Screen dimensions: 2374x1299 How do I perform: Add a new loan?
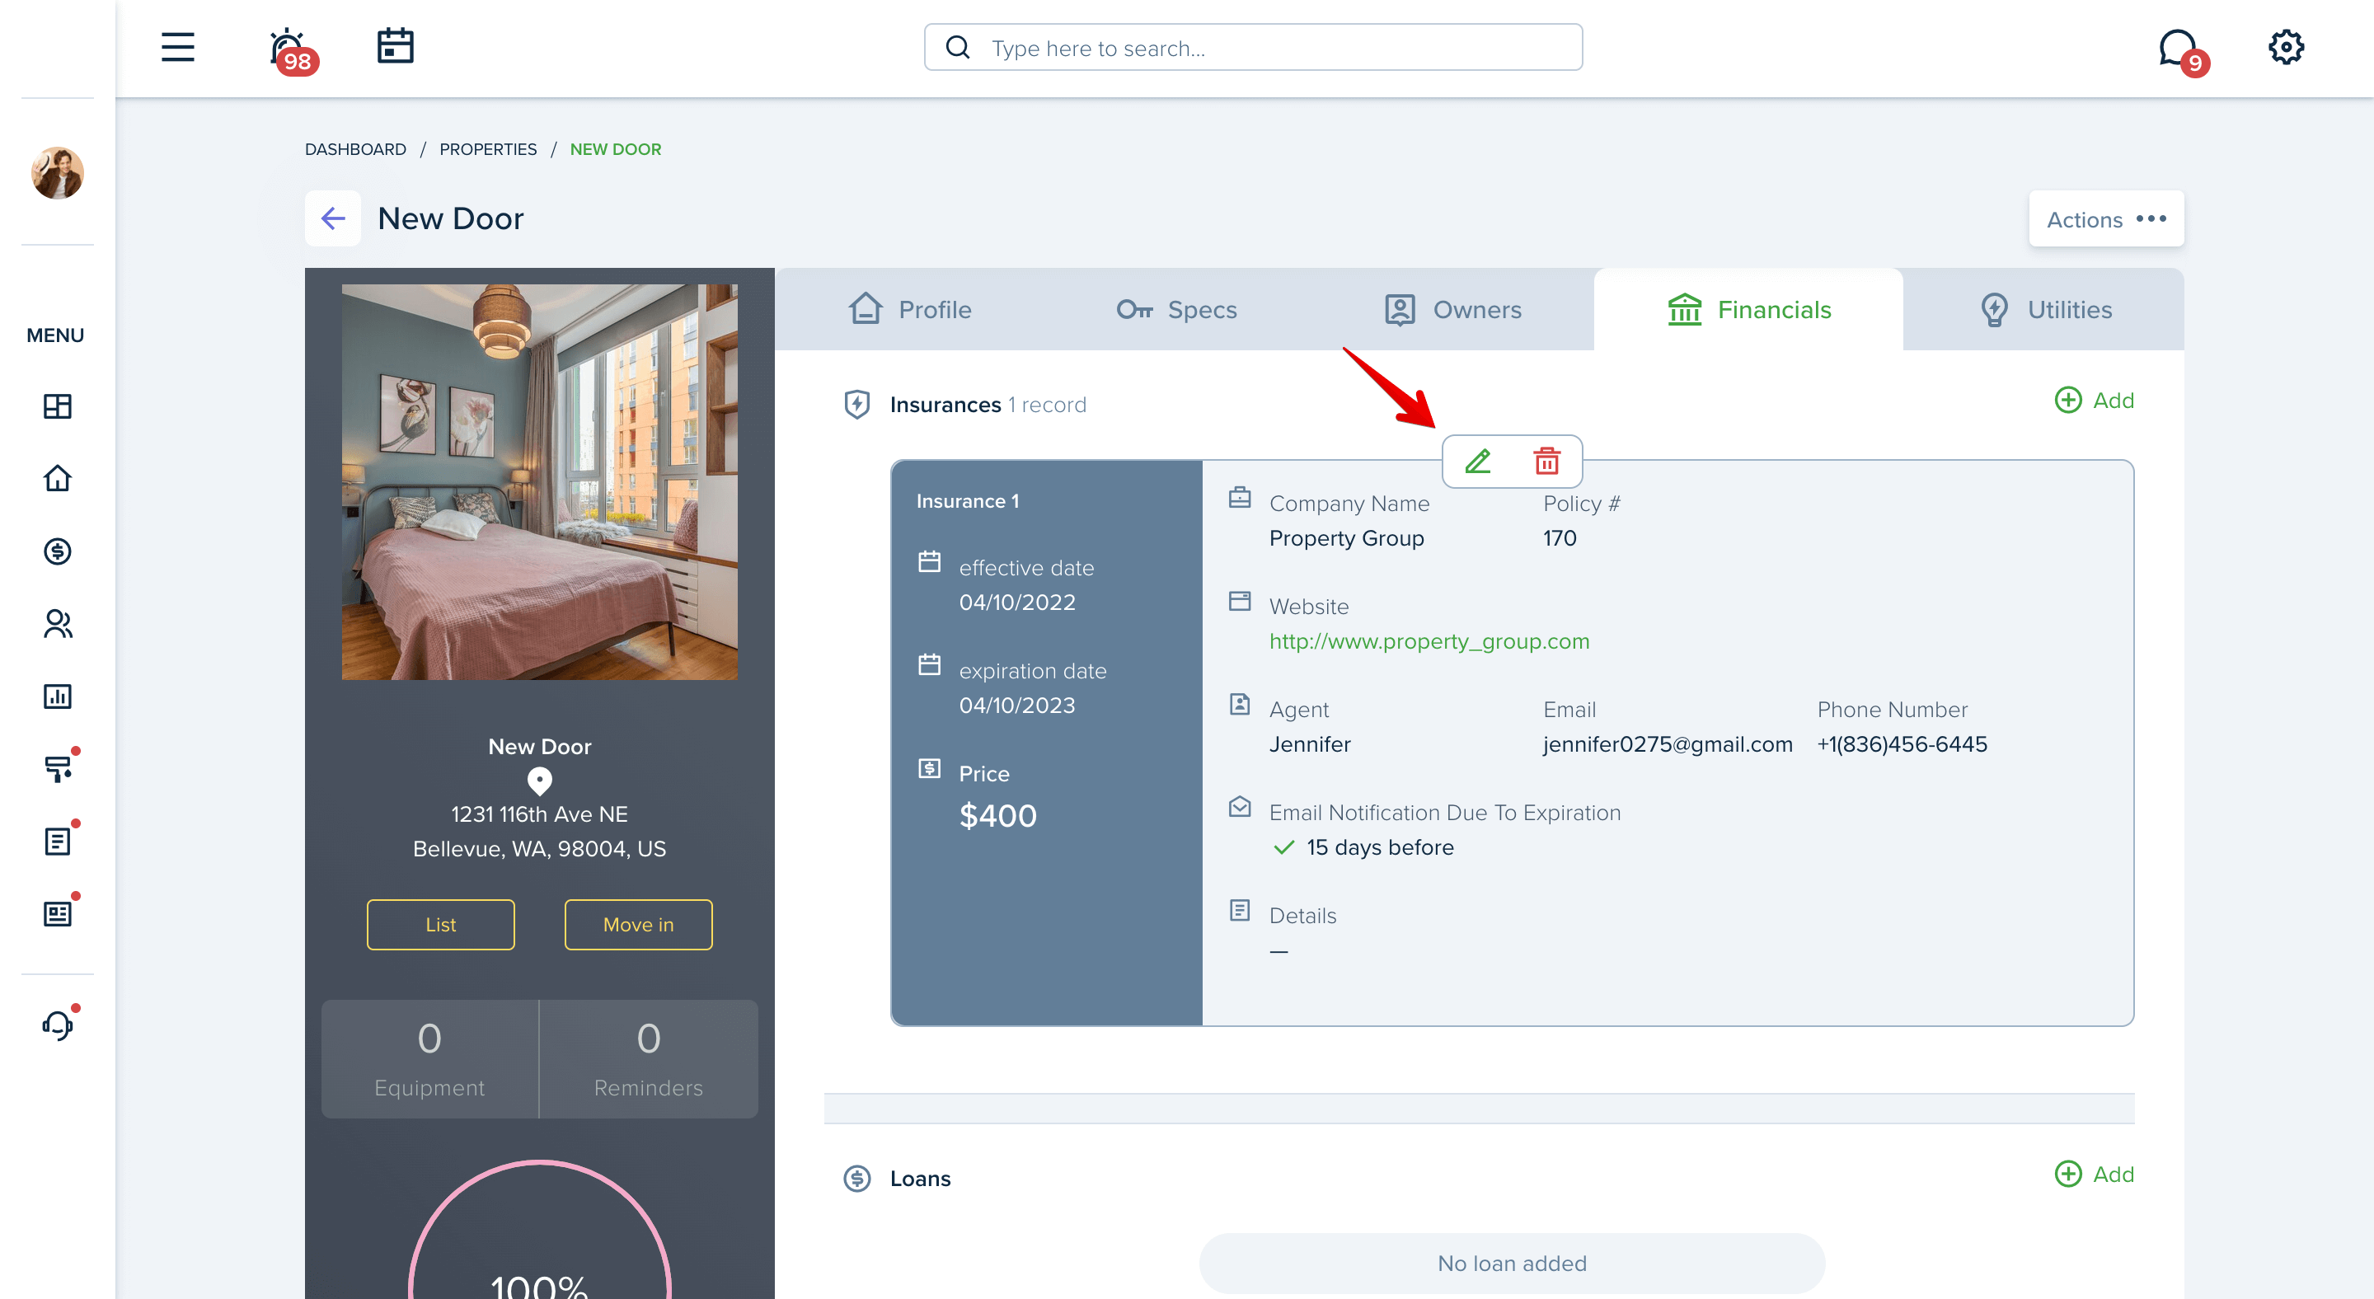[x=2094, y=1174]
